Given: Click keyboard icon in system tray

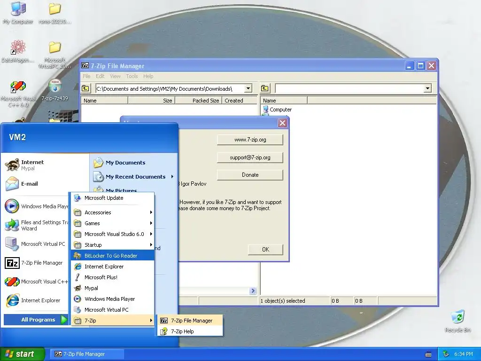Looking at the screenshot, I should [428, 354].
